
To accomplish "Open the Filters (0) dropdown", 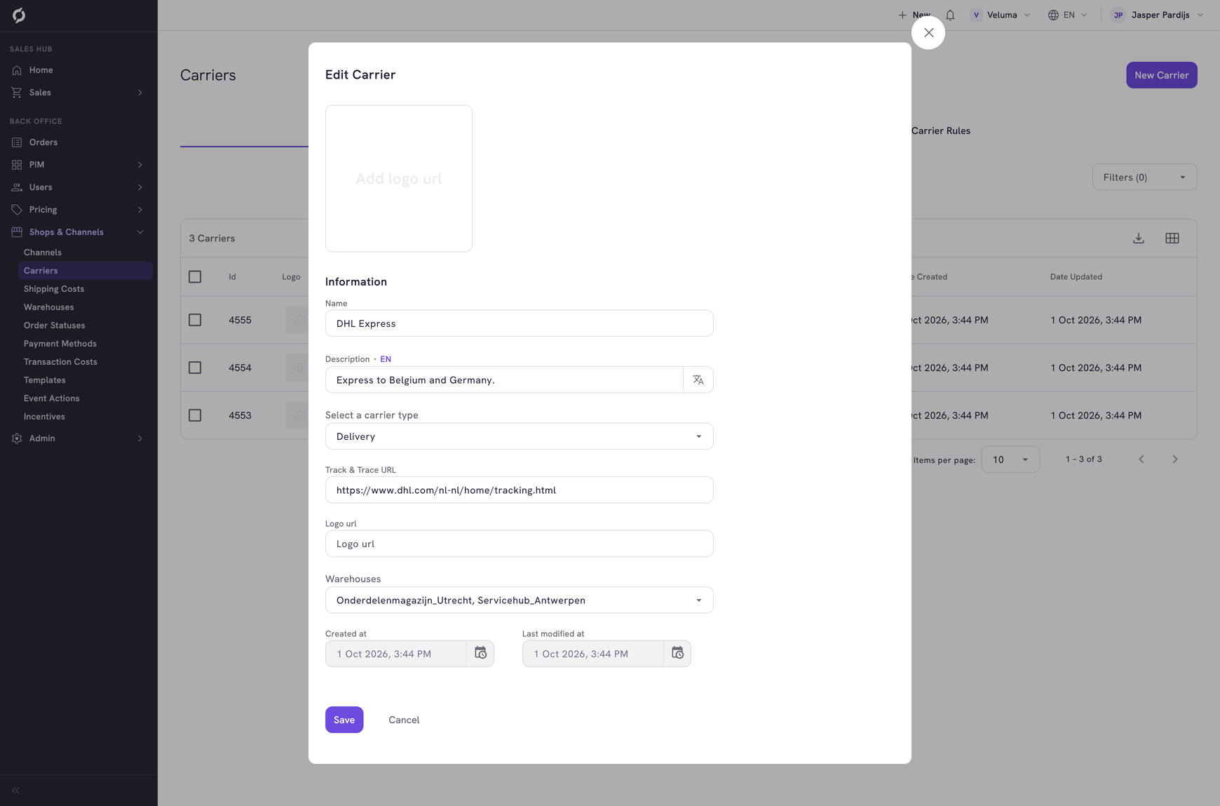I will [1144, 177].
